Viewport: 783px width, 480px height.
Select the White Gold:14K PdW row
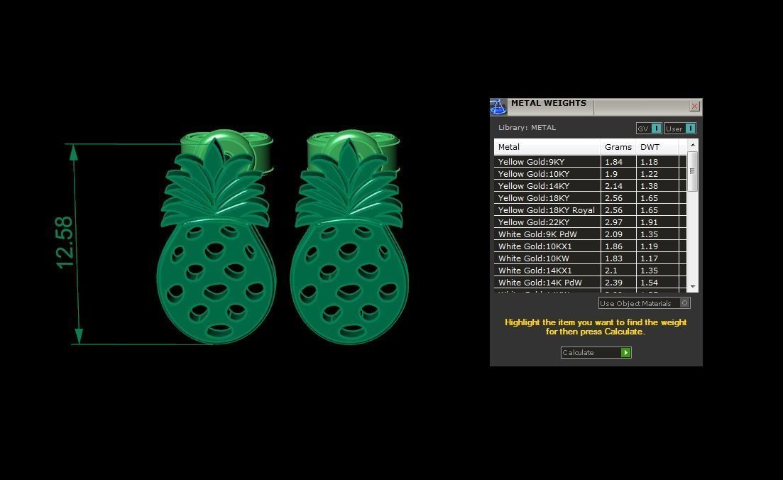pyautogui.click(x=590, y=282)
